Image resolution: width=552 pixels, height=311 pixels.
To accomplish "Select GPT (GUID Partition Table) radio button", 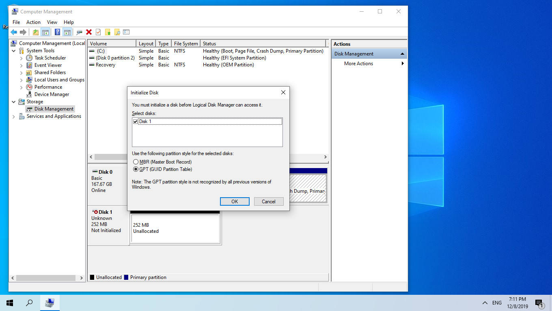I will [136, 169].
